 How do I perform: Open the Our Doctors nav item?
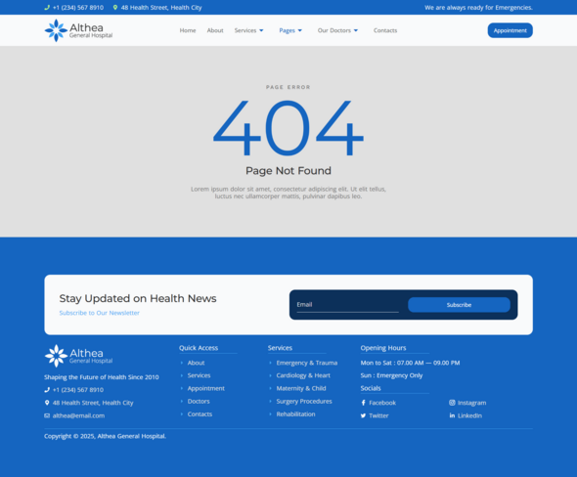coord(334,30)
